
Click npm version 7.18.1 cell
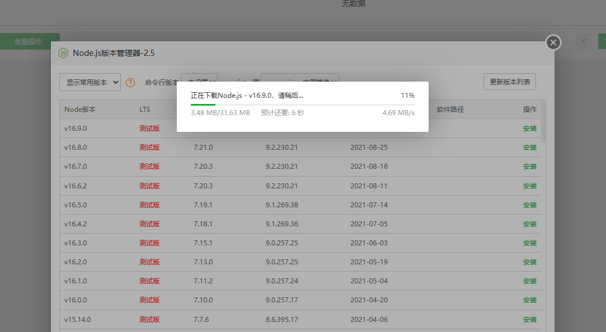(x=203, y=224)
